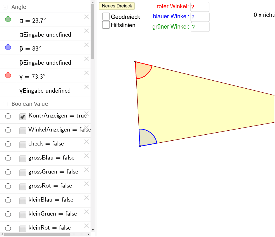Toggle visibility circle for grossRot
Image resolution: width=275 pixels, height=237 pixels.
[8, 186]
